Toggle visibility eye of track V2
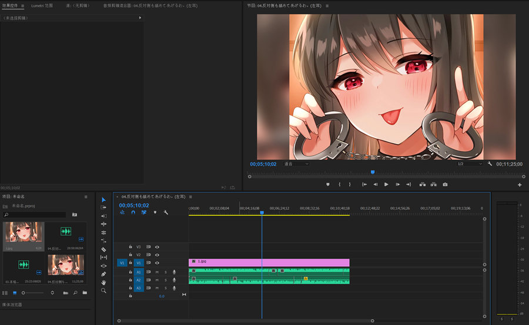The height and width of the screenshot is (325, 529). tap(157, 255)
